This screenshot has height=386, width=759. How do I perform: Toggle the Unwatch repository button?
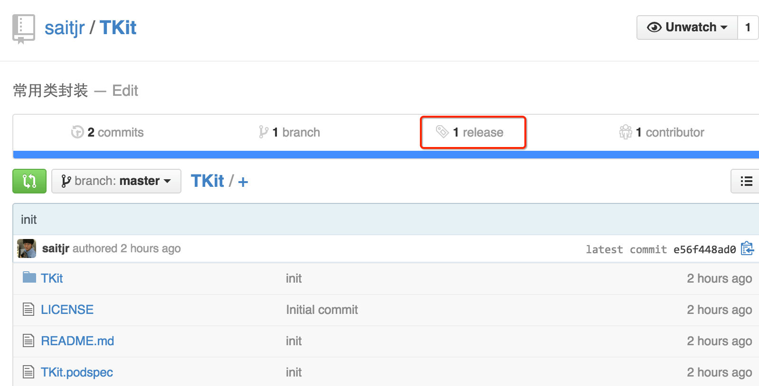point(687,28)
